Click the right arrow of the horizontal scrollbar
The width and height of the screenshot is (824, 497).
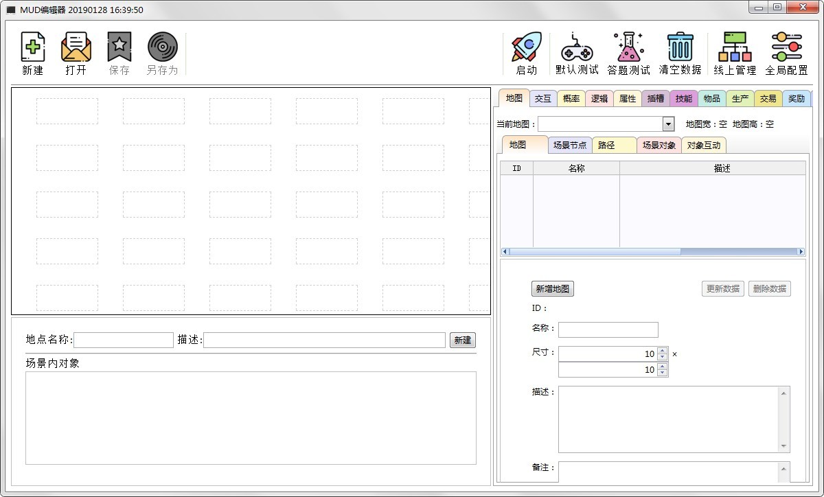click(x=801, y=251)
